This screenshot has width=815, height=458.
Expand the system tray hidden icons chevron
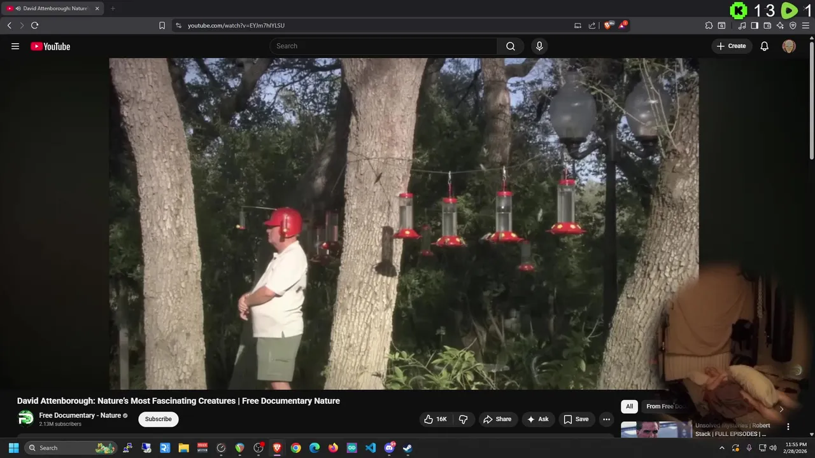coord(721,448)
